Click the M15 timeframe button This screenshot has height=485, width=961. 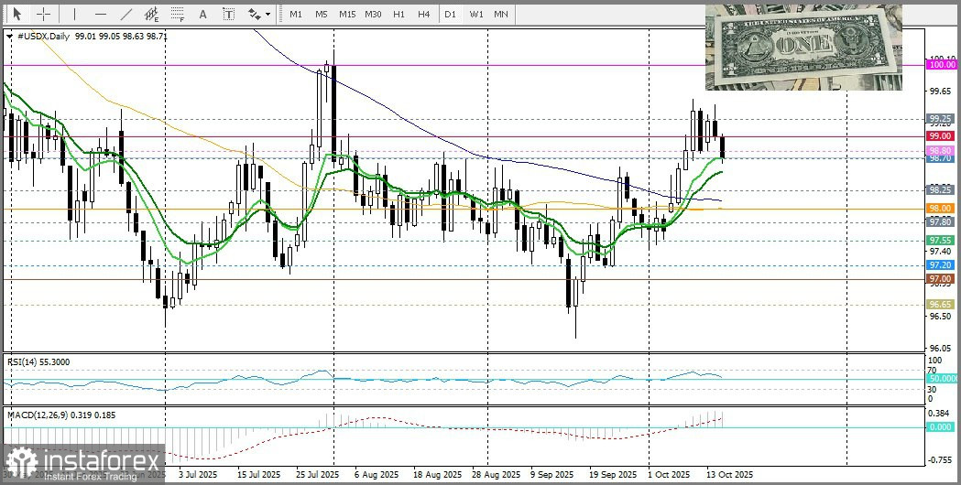pos(346,15)
